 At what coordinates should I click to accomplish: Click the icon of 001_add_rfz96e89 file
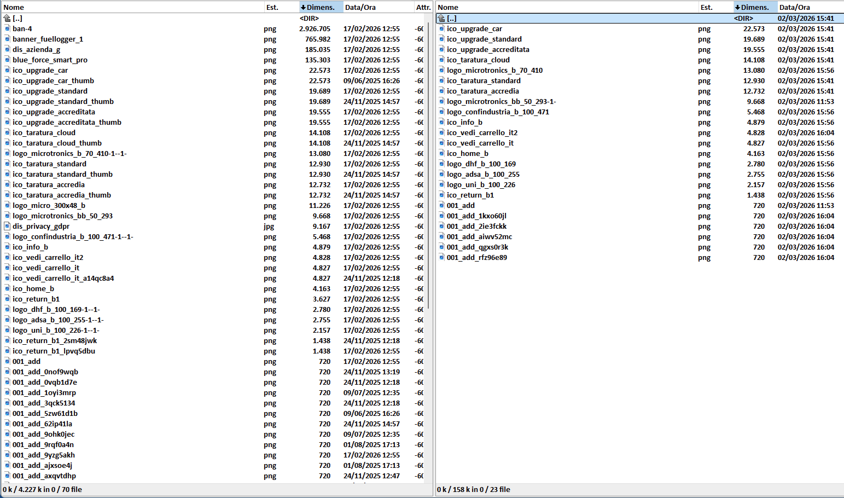click(441, 257)
